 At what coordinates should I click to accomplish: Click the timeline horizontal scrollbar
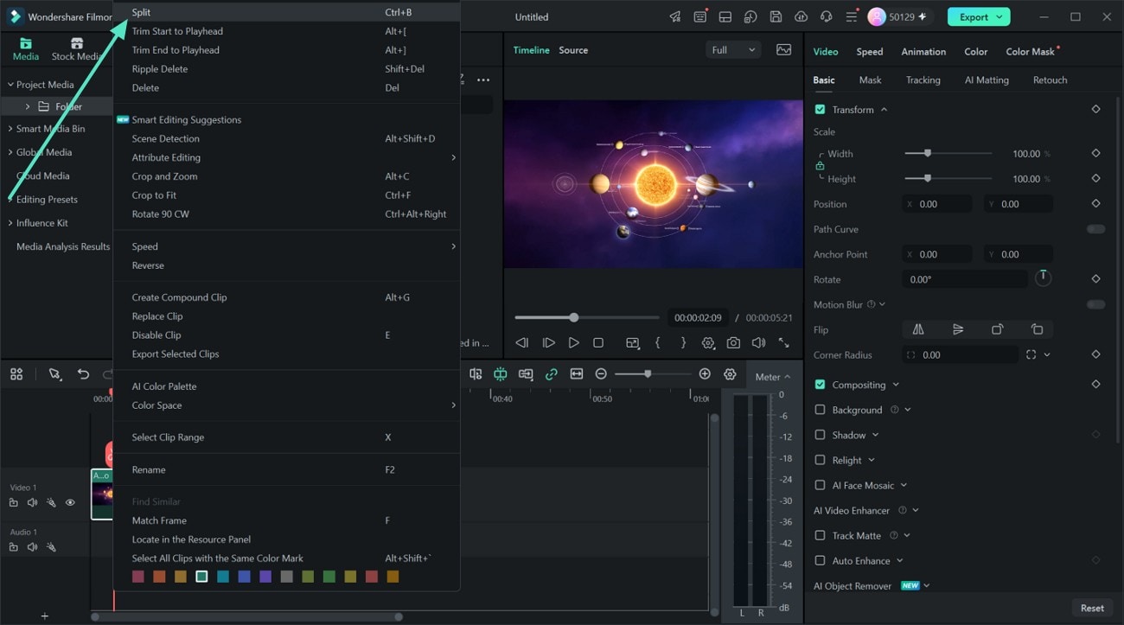tap(246, 616)
